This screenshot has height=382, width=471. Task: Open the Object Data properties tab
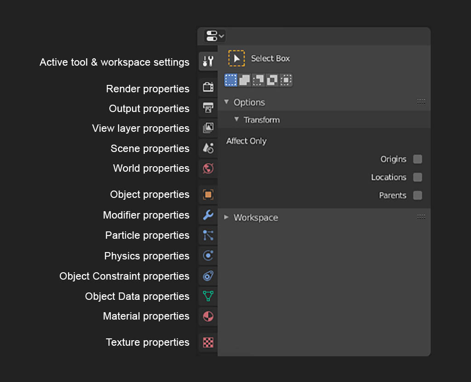pyautogui.click(x=207, y=296)
